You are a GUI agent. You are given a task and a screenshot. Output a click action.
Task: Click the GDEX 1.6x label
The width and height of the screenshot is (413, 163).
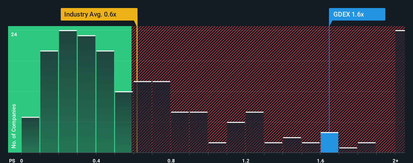[357, 14]
